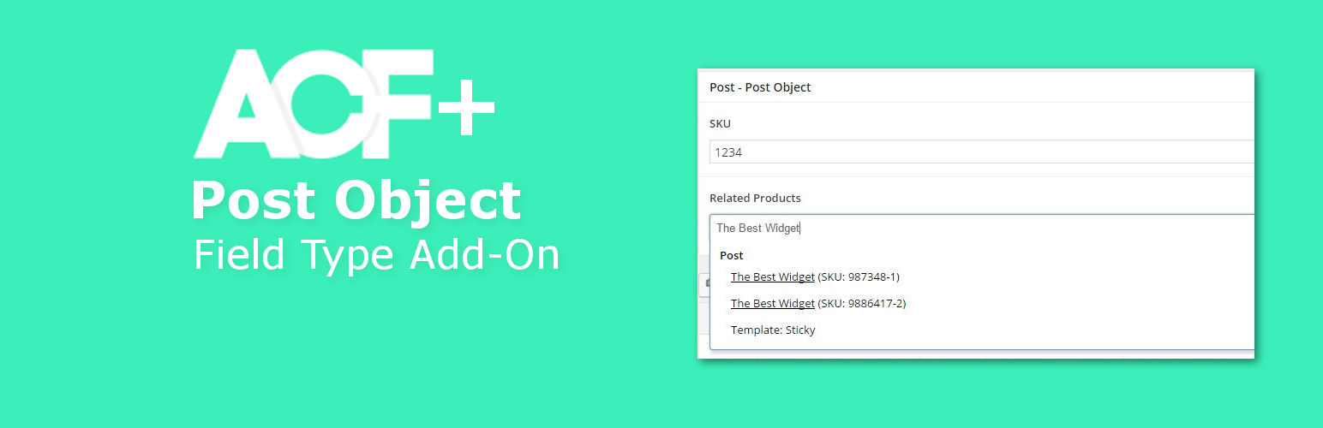Click the Related Products search box

(977, 228)
